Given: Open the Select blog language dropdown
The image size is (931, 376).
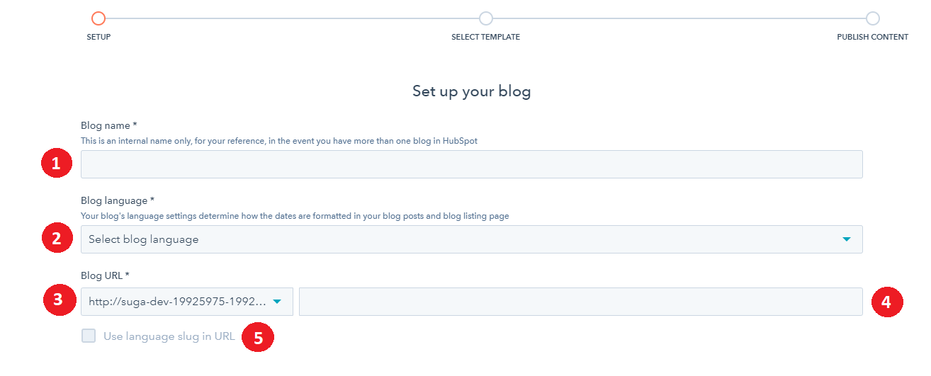Looking at the screenshot, I should (461, 239).
